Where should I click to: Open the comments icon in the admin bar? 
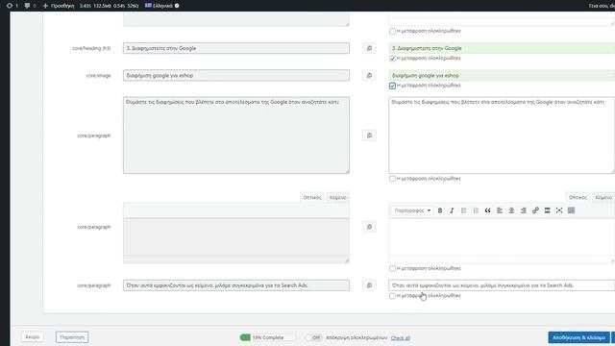(30, 6)
